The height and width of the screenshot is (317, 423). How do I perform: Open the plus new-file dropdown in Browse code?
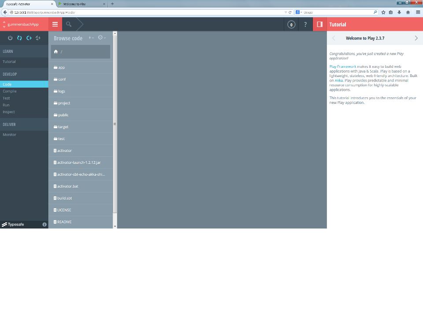[91, 38]
